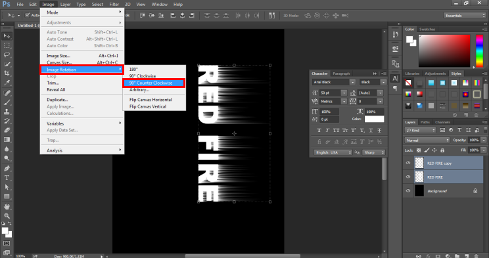Open the Metrics kerning dropdown
The width and height of the screenshot is (489, 258).
point(344,102)
